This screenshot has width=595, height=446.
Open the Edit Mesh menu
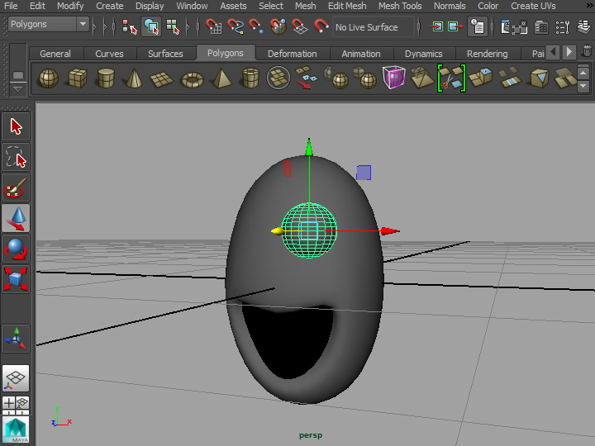[347, 6]
